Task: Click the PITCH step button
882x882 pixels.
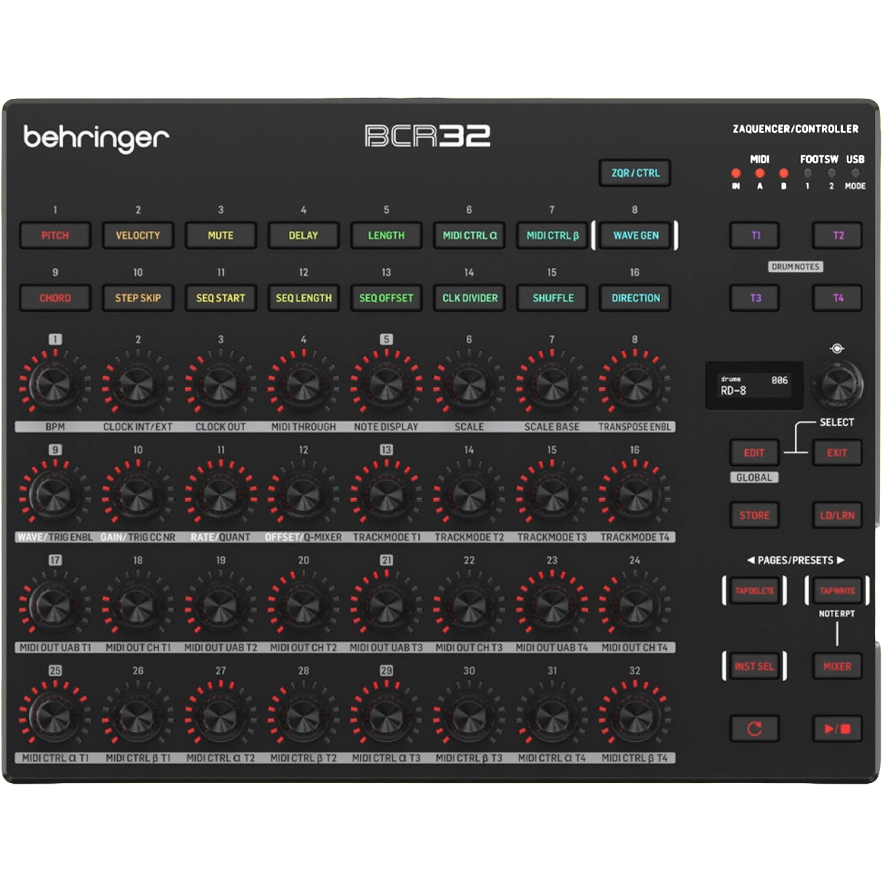Action: click(x=55, y=236)
